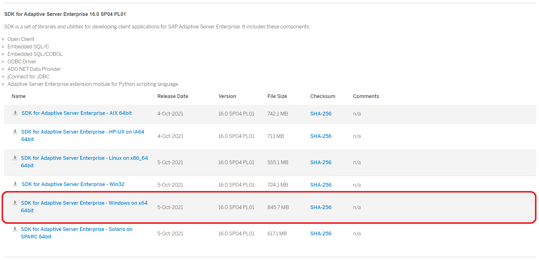View SHA-256 checksum for AIX 64bit
This screenshot has width=539, height=260.
[x=321, y=114]
